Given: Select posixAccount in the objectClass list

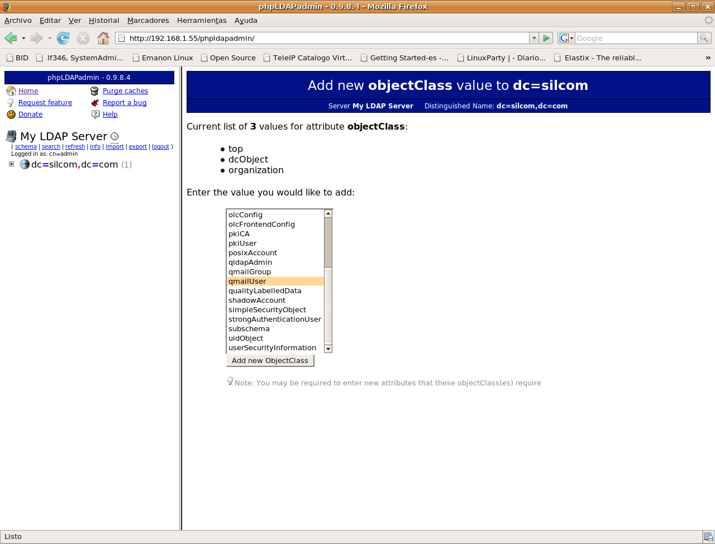Looking at the screenshot, I should 252,253.
